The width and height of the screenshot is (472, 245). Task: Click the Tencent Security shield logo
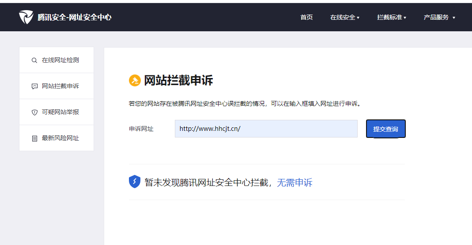click(26, 17)
